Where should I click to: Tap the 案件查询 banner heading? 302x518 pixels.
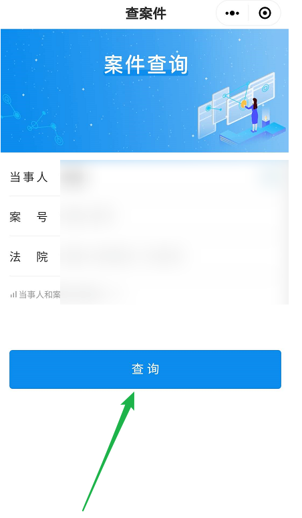[146, 64]
